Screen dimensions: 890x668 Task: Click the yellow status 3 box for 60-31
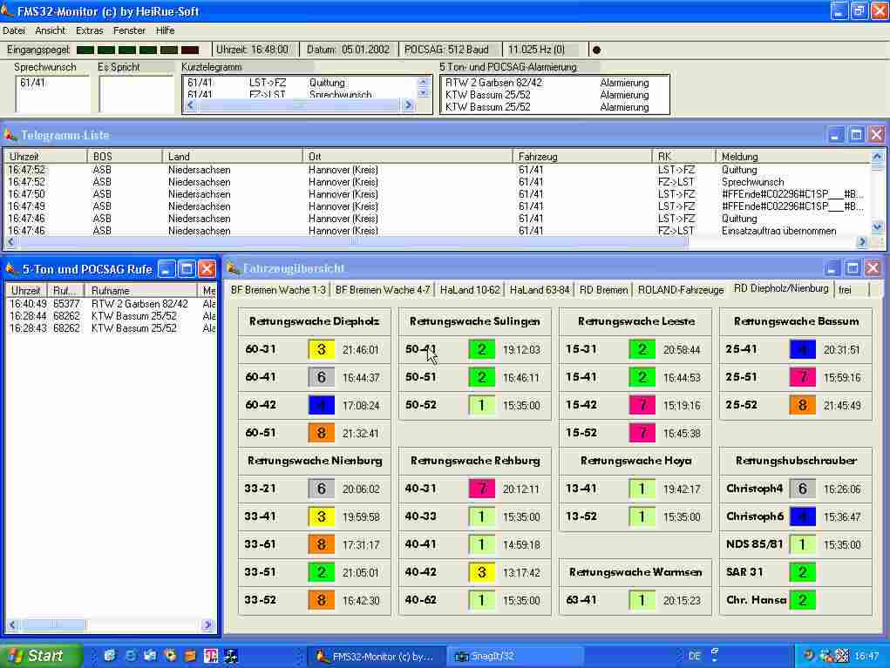click(321, 350)
